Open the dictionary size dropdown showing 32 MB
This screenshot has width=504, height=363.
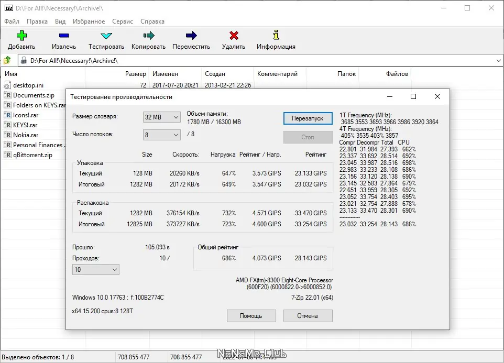pyautogui.click(x=162, y=117)
